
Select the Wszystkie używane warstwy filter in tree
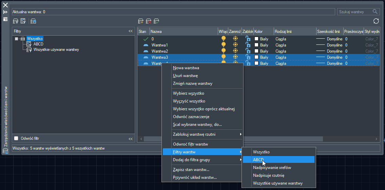click(56, 50)
